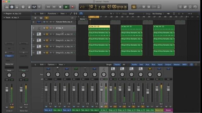The image size is (202, 113).
Task: Click the Stereo Out mixer volume fader
Action: [x=157, y=89]
